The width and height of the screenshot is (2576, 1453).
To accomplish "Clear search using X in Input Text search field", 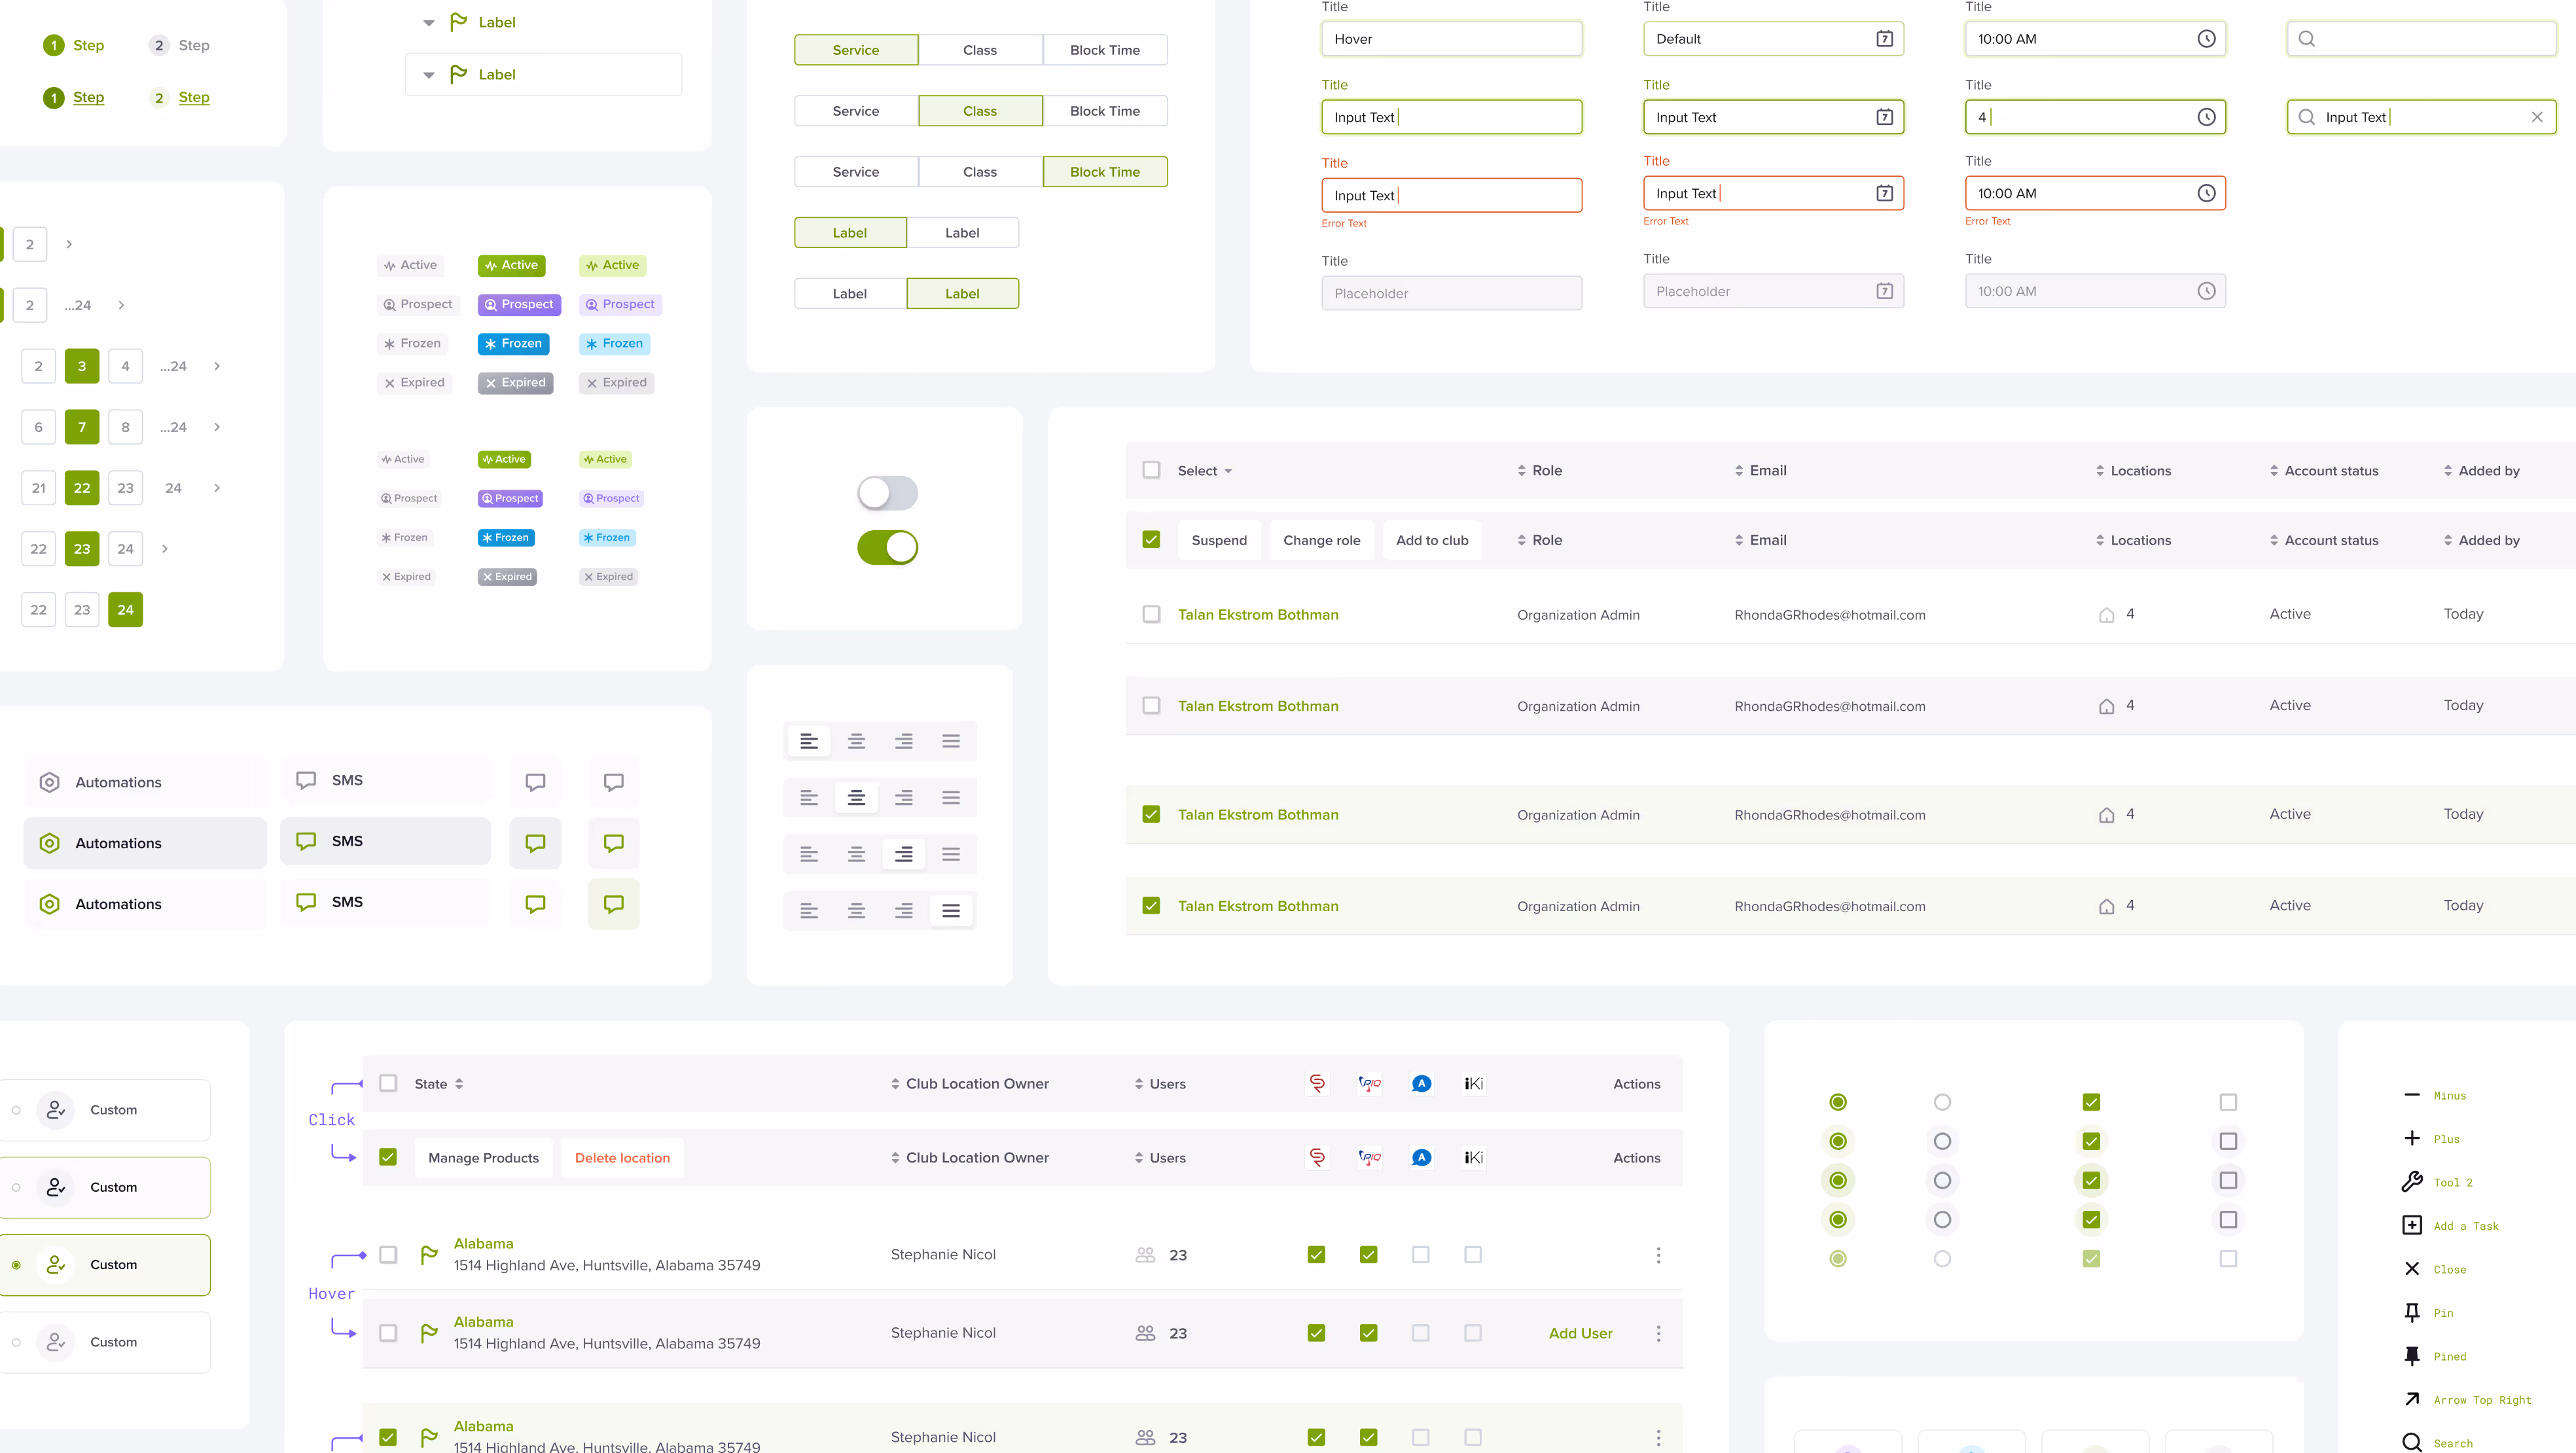I will pyautogui.click(x=2536, y=117).
